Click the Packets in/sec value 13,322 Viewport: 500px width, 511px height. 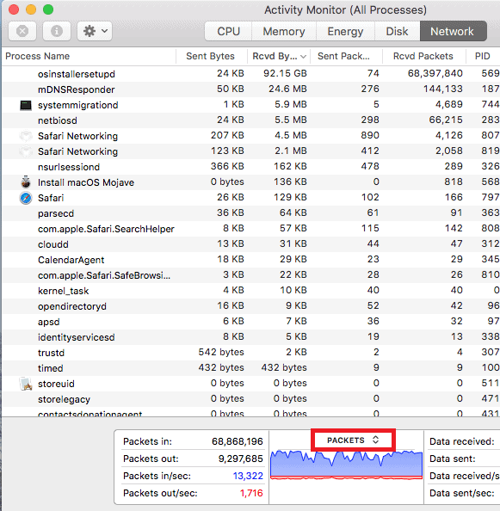(x=248, y=476)
